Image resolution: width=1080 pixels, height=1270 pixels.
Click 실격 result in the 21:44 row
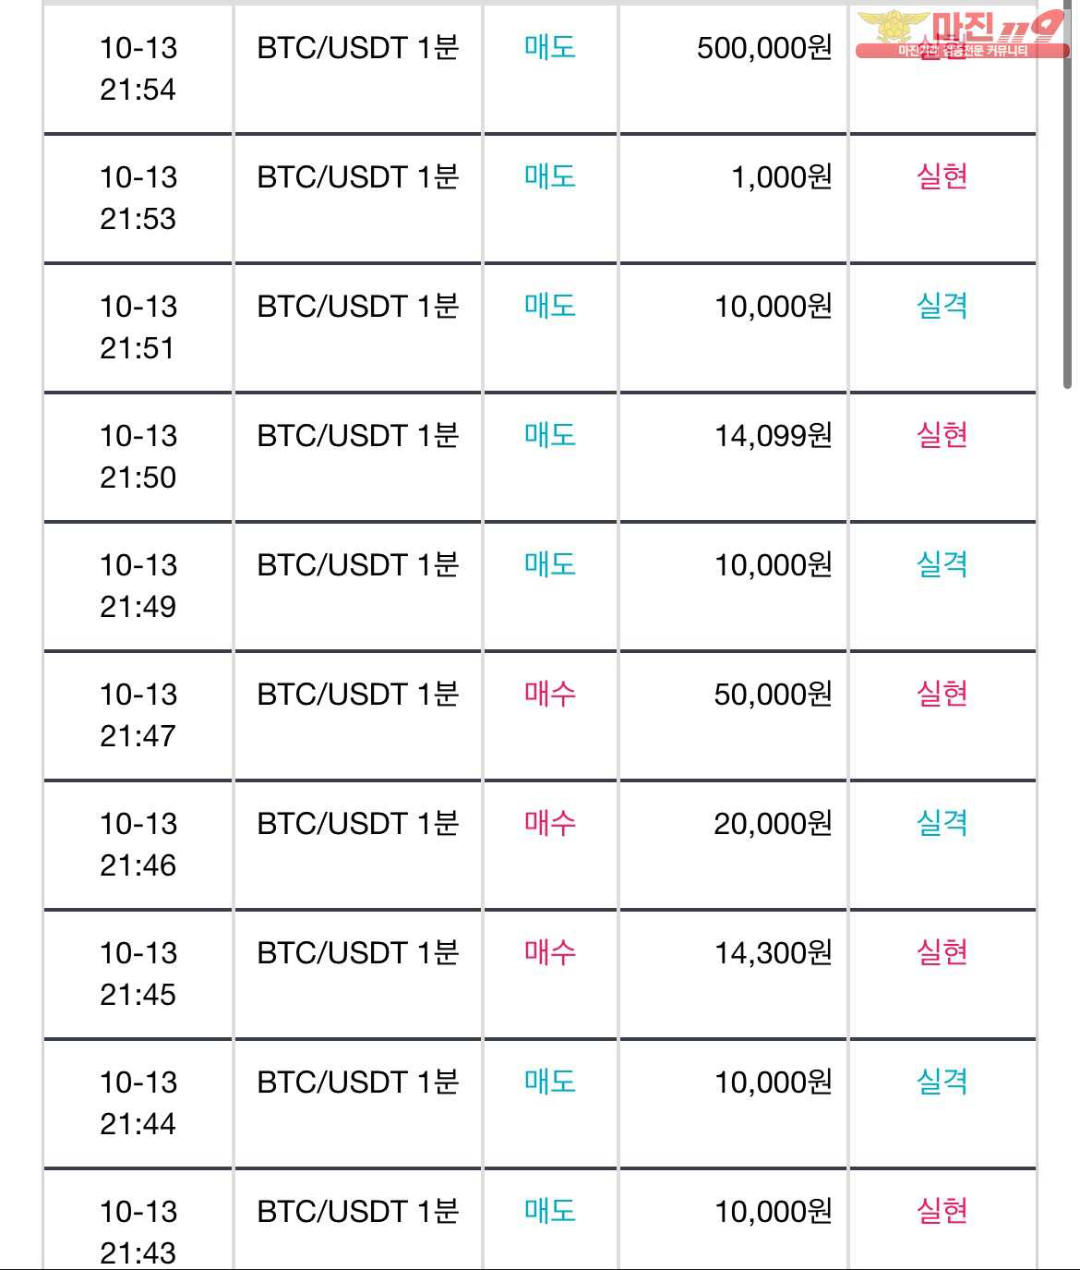tap(942, 1082)
